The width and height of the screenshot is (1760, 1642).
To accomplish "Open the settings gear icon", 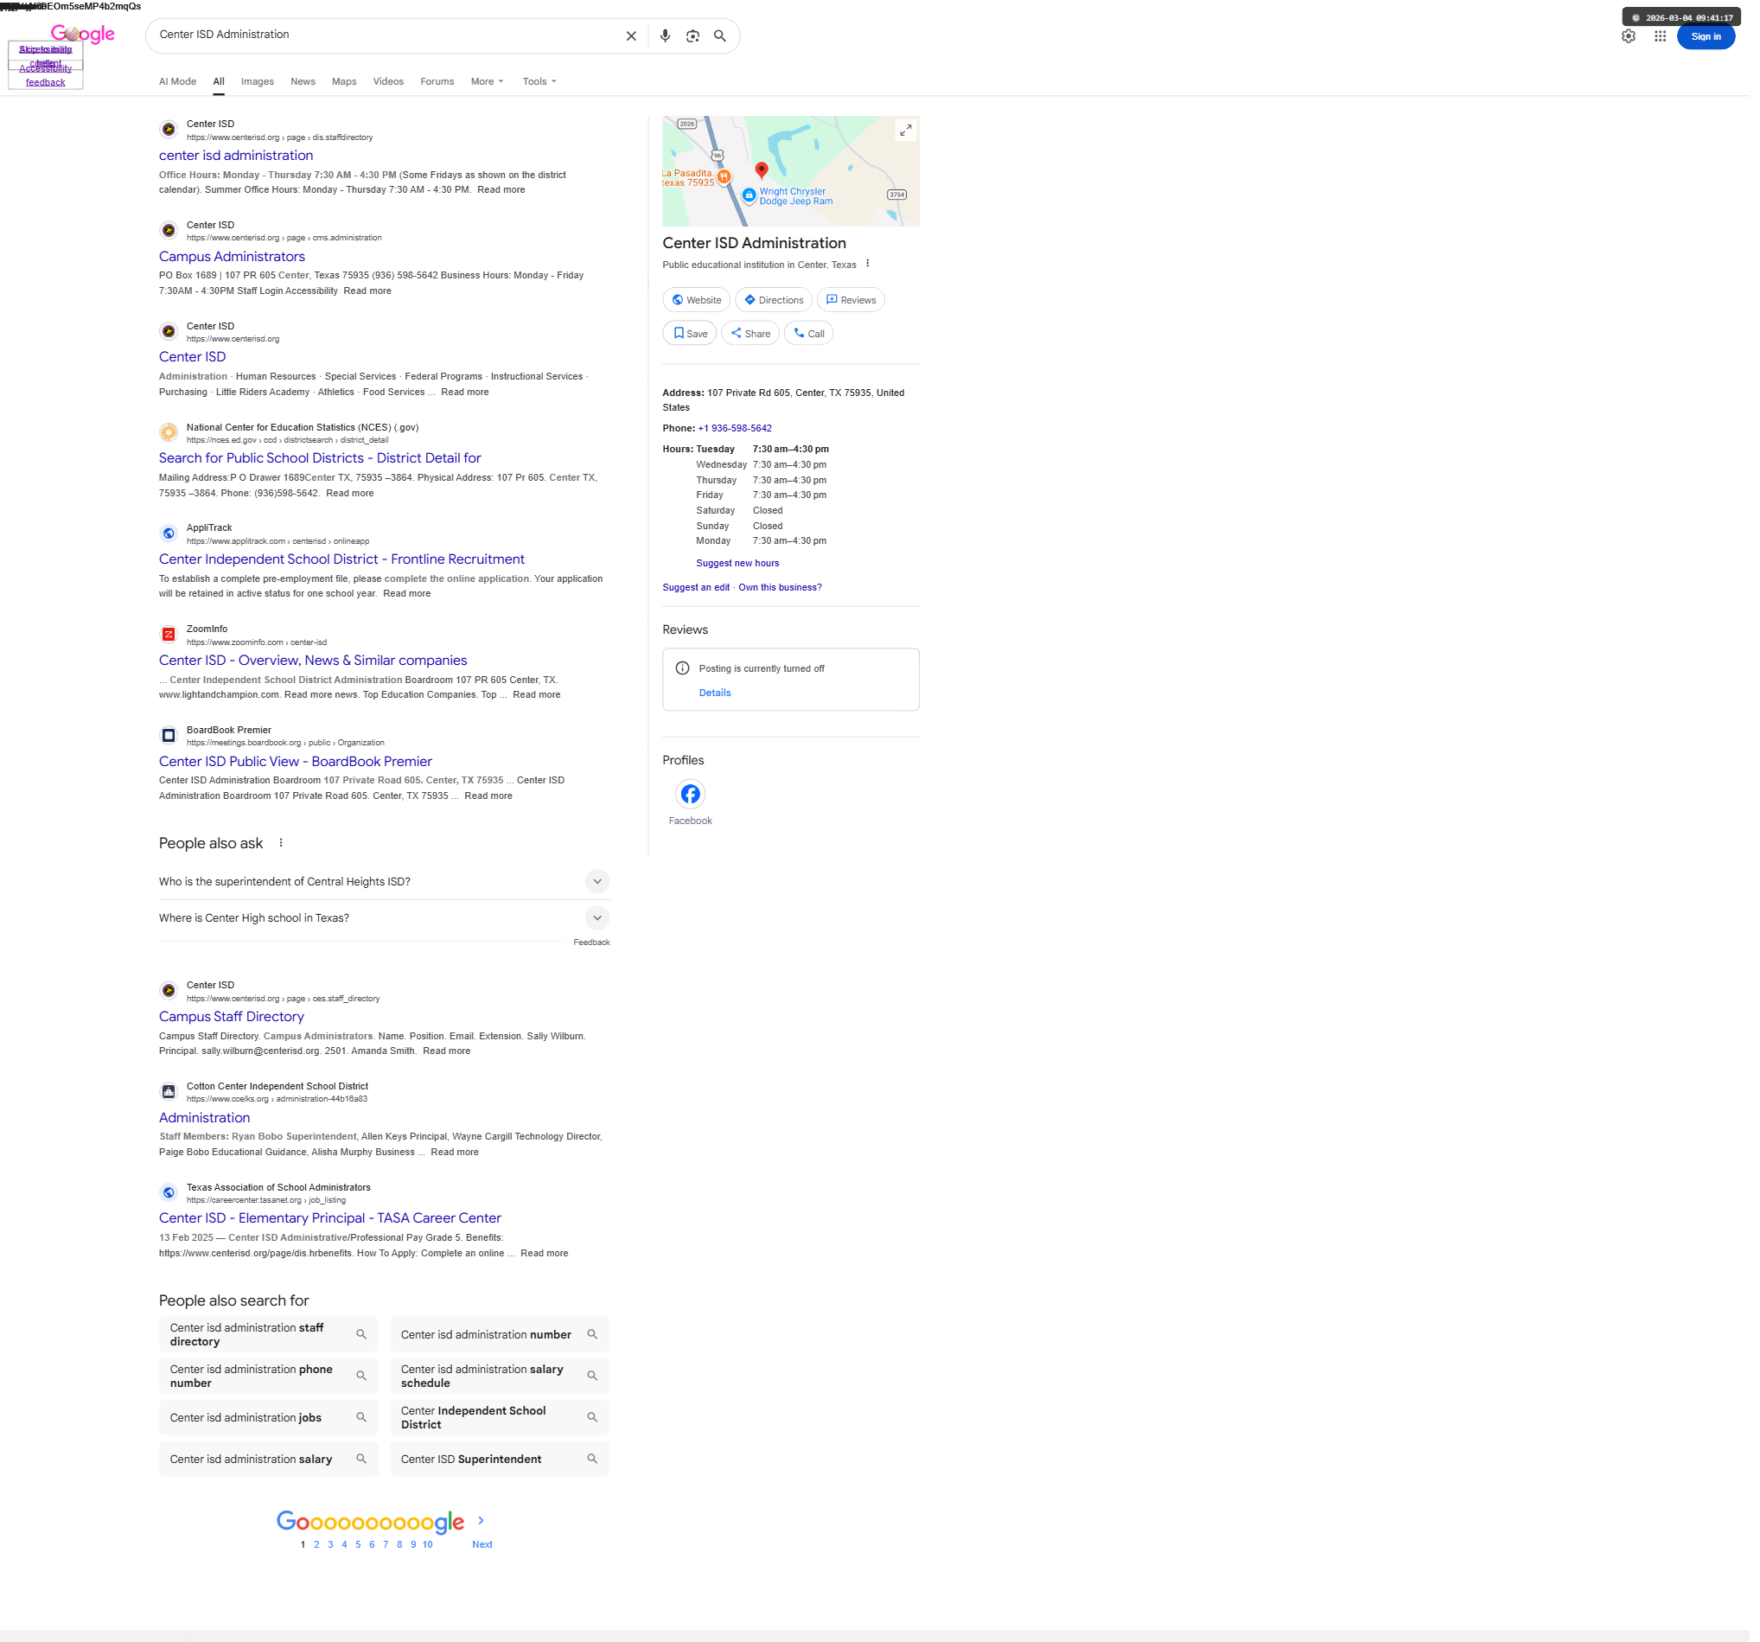I will point(1628,36).
